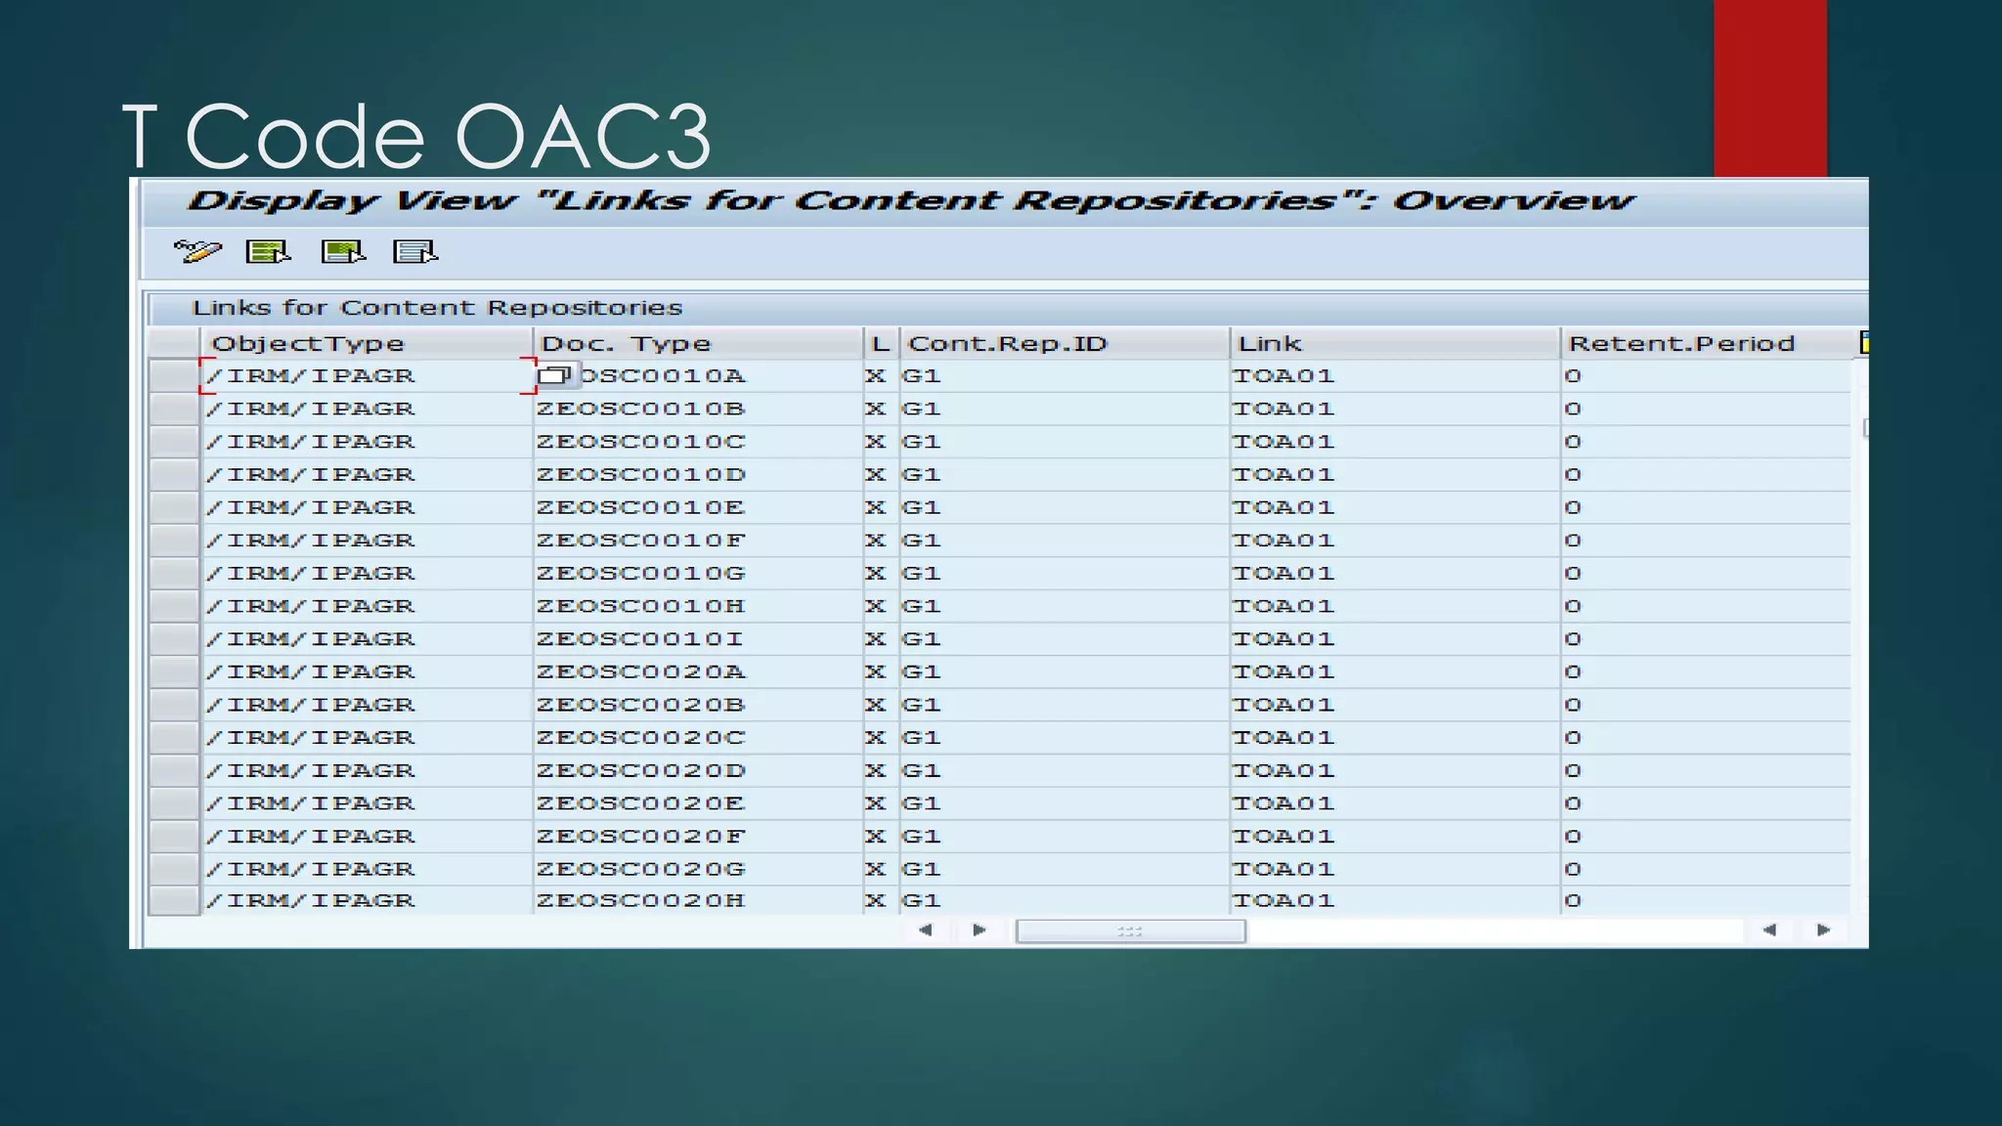Click the ObjectType column header
The height and width of the screenshot is (1126, 2002).
coord(367,343)
